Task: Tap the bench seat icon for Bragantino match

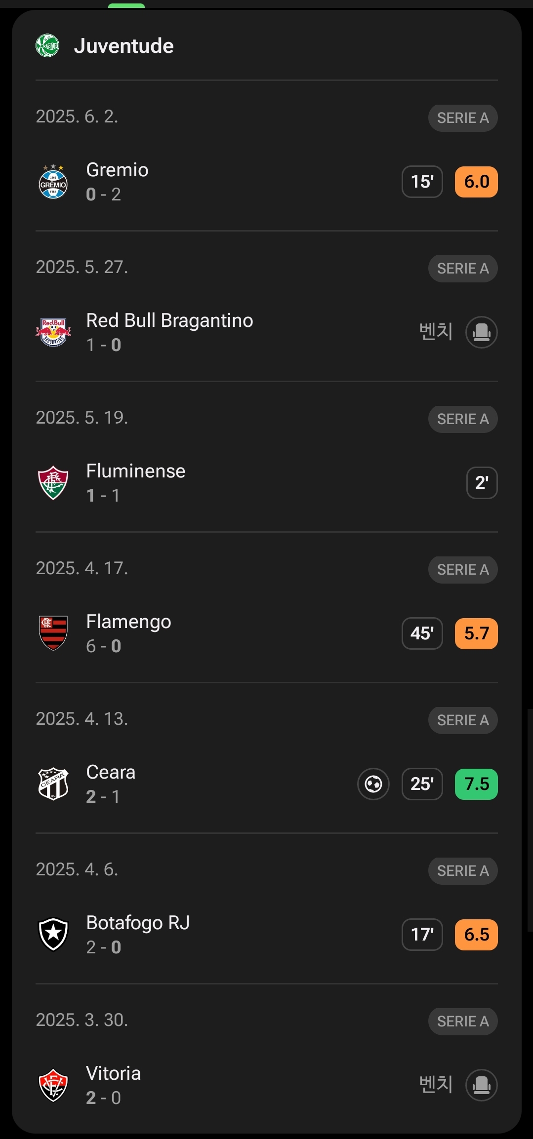Action: coord(482,332)
